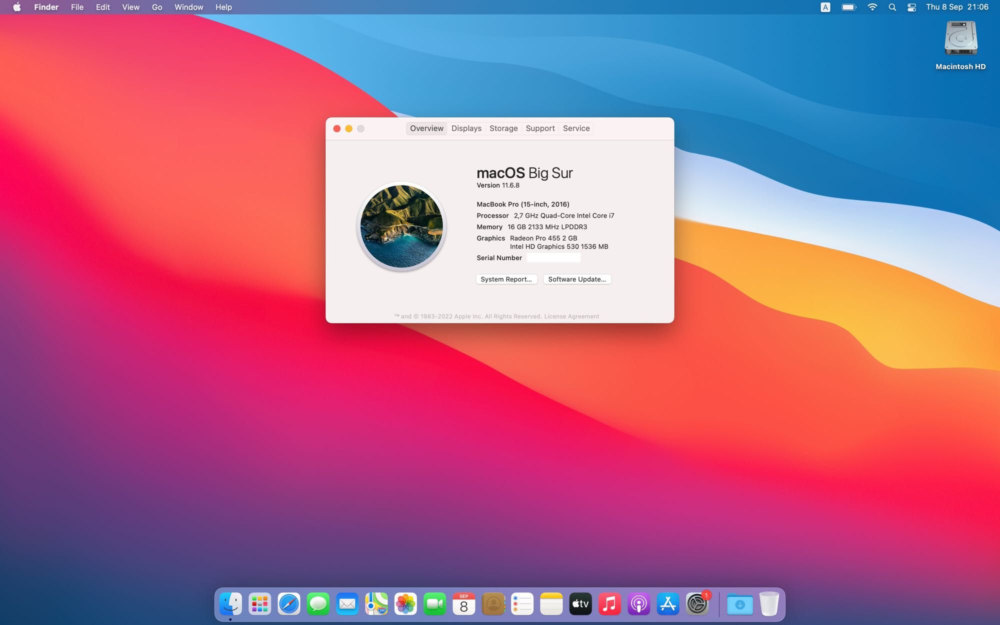Click the macOS Big Sur title
The width and height of the screenshot is (1000, 625).
pyautogui.click(x=524, y=173)
